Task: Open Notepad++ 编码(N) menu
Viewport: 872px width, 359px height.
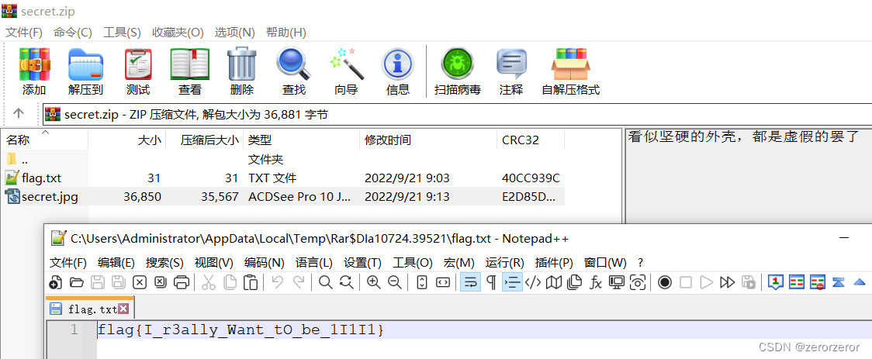Action: 264,262
